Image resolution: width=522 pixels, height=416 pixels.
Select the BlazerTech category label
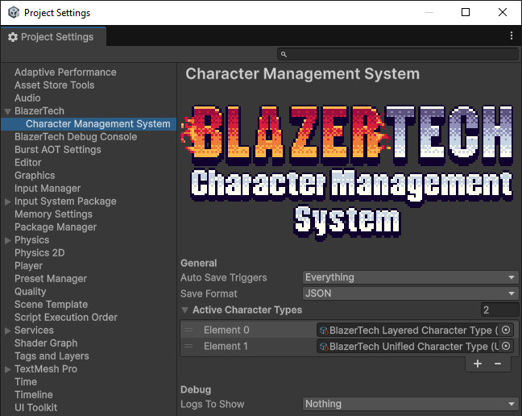click(39, 111)
